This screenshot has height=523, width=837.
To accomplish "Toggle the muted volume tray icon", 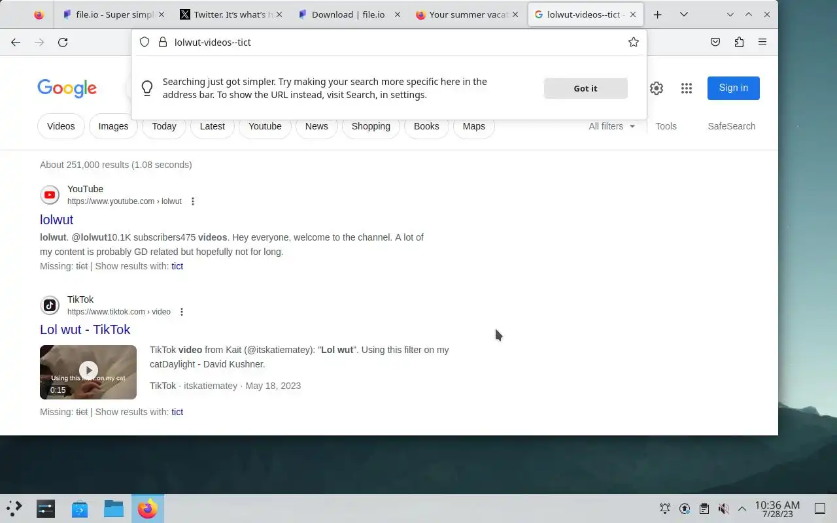I will pos(723,509).
